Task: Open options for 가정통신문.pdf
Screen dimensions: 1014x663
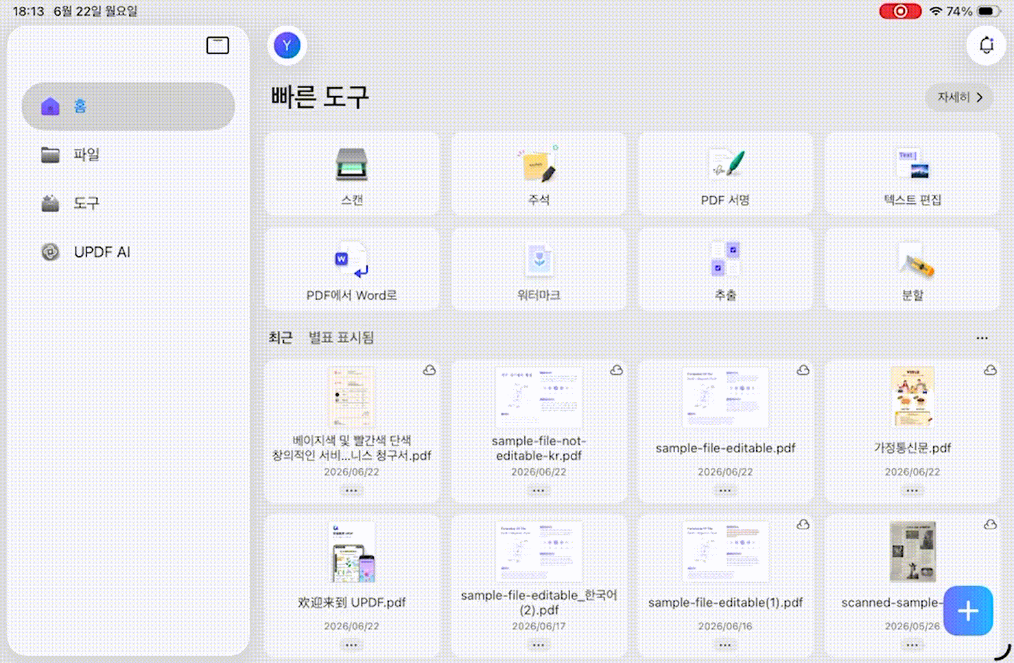Action: coord(912,491)
